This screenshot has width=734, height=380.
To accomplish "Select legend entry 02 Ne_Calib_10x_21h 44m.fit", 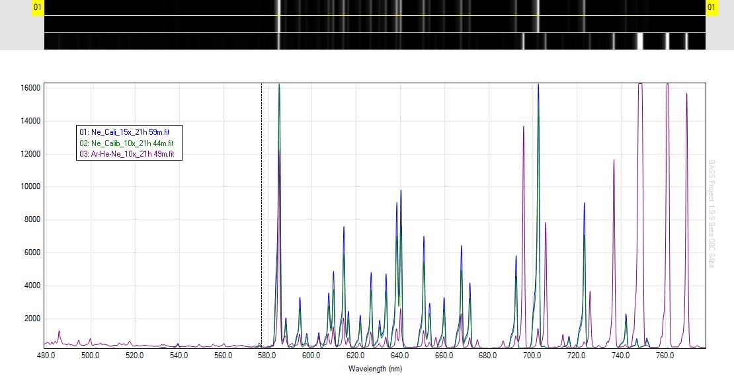I will pyautogui.click(x=126, y=143).
